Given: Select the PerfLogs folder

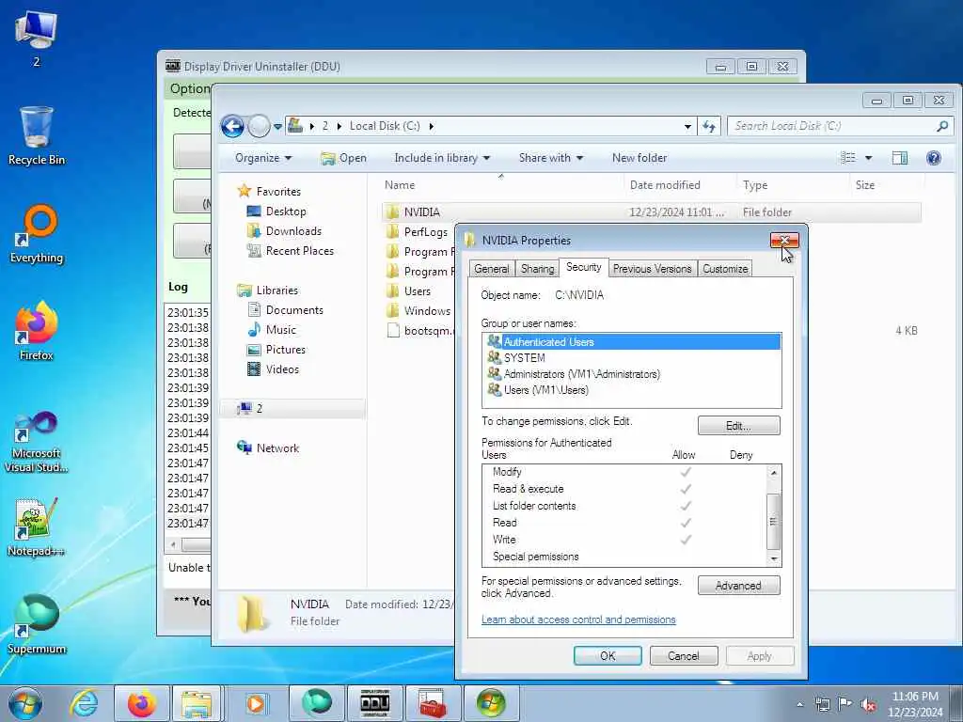Looking at the screenshot, I should [x=418, y=232].
